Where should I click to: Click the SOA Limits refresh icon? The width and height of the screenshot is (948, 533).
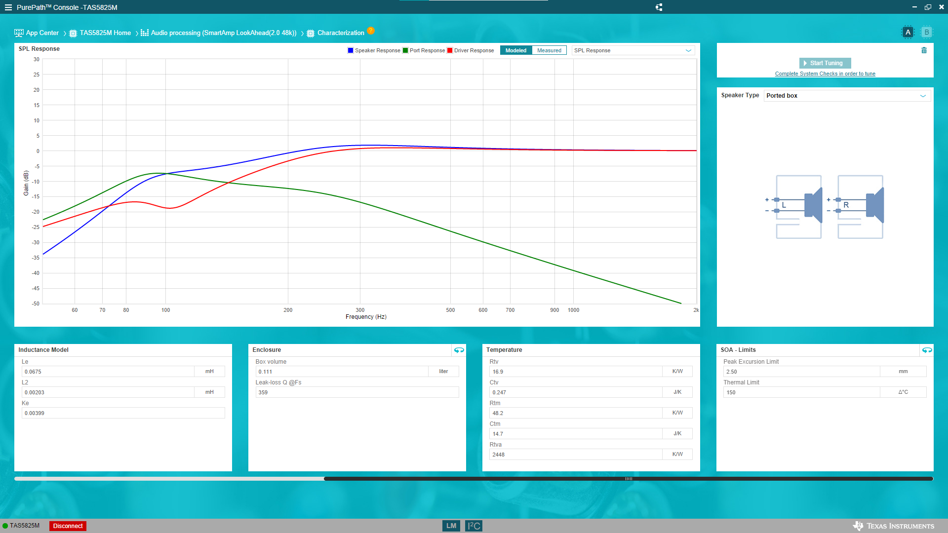[x=927, y=350]
